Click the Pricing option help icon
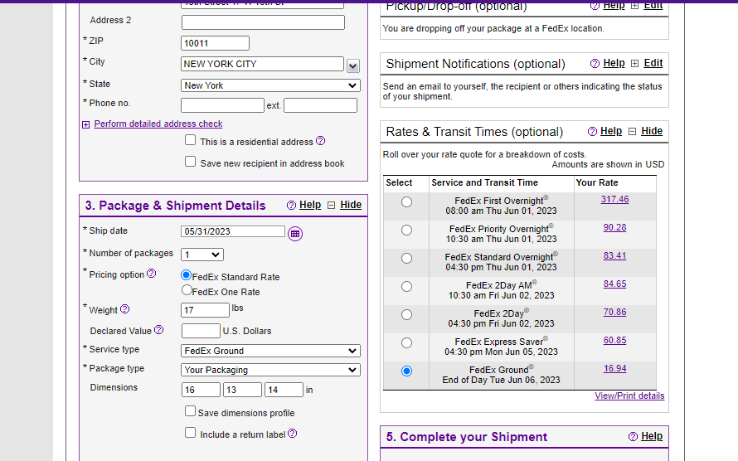 [151, 274]
